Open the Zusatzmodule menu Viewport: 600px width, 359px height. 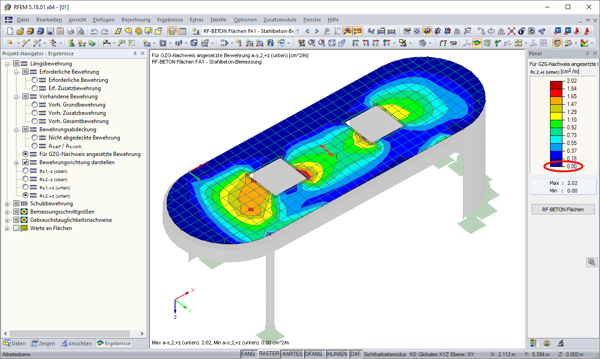[280, 20]
